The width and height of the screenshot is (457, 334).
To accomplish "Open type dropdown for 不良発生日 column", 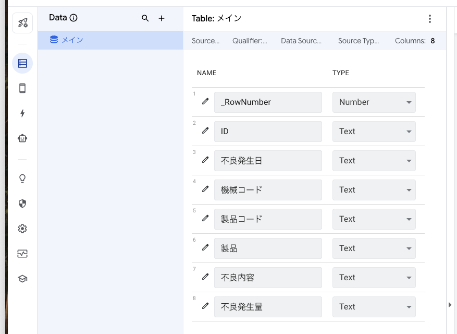I will [374, 161].
